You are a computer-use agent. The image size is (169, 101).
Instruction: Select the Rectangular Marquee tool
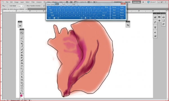22,36
